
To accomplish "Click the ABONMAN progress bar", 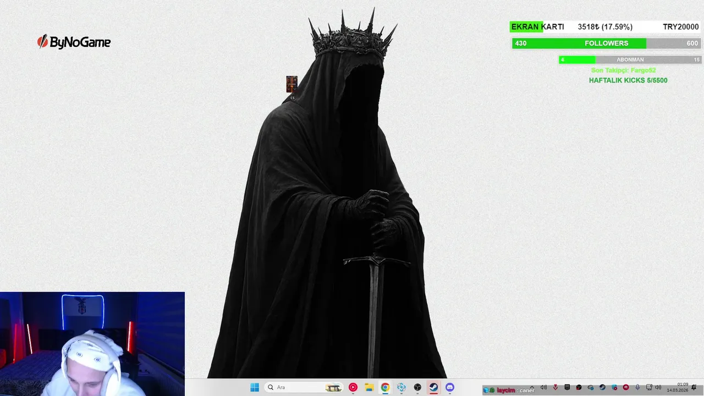I will [x=630, y=59].
